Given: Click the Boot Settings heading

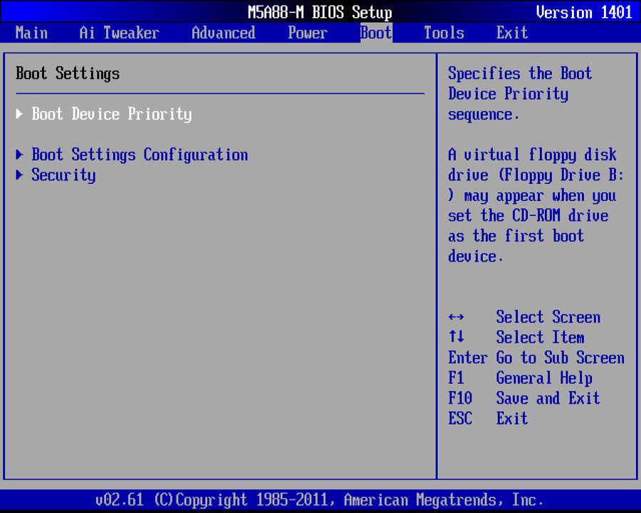Looking at the screenshot, I should tap(68, 73).
